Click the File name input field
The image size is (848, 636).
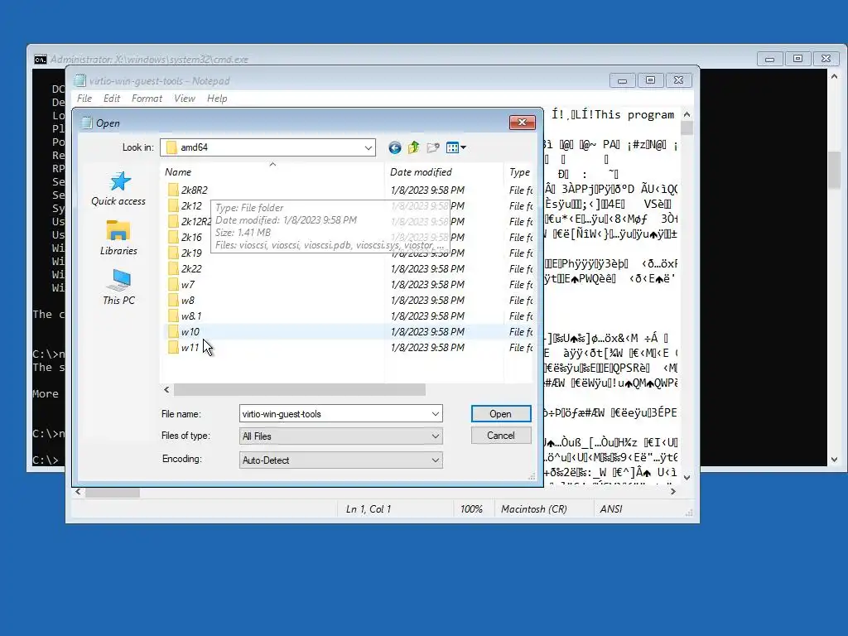(x=335, y=414)
